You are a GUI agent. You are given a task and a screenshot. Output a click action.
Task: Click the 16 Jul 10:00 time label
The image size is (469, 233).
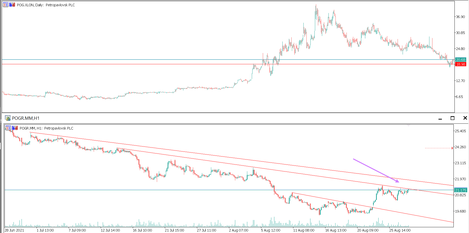tap(142, 230)
